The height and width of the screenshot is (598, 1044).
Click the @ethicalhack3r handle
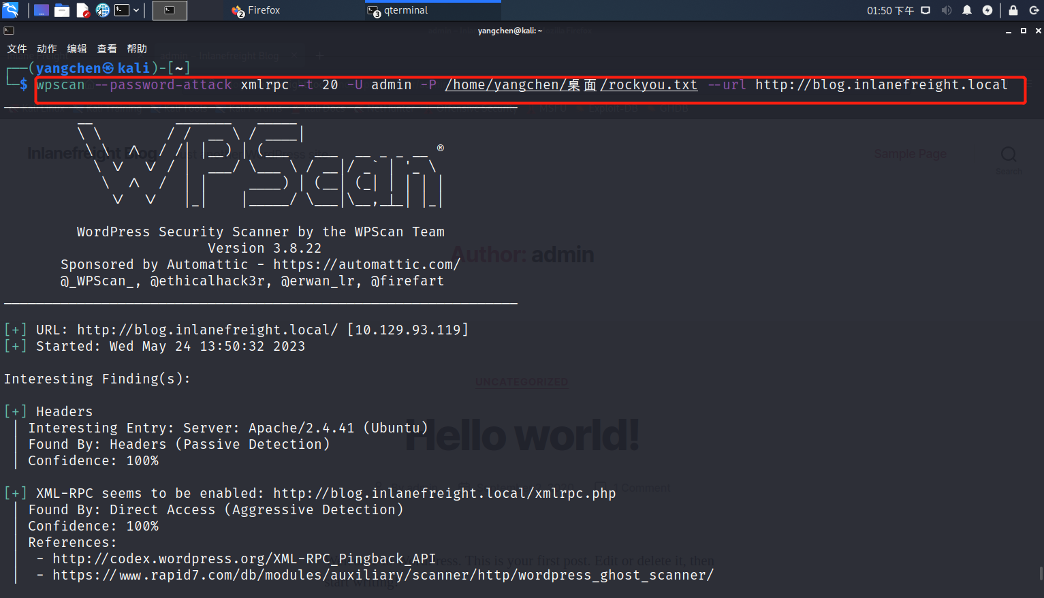207,281
